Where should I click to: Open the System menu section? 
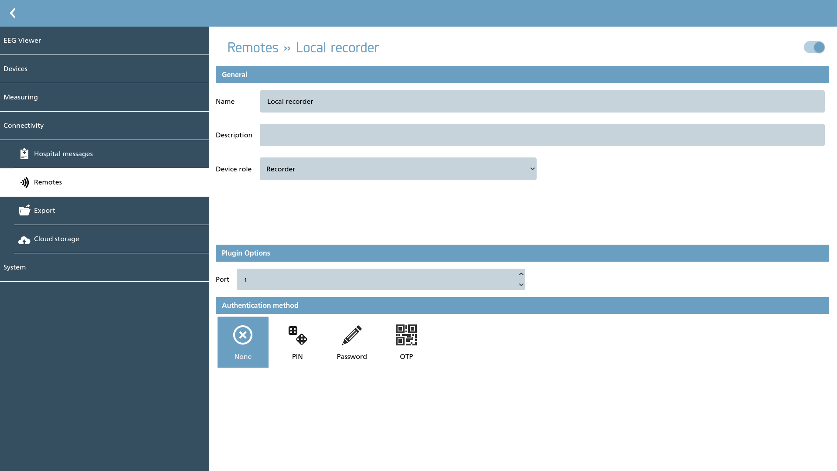(x=105, y=267)
